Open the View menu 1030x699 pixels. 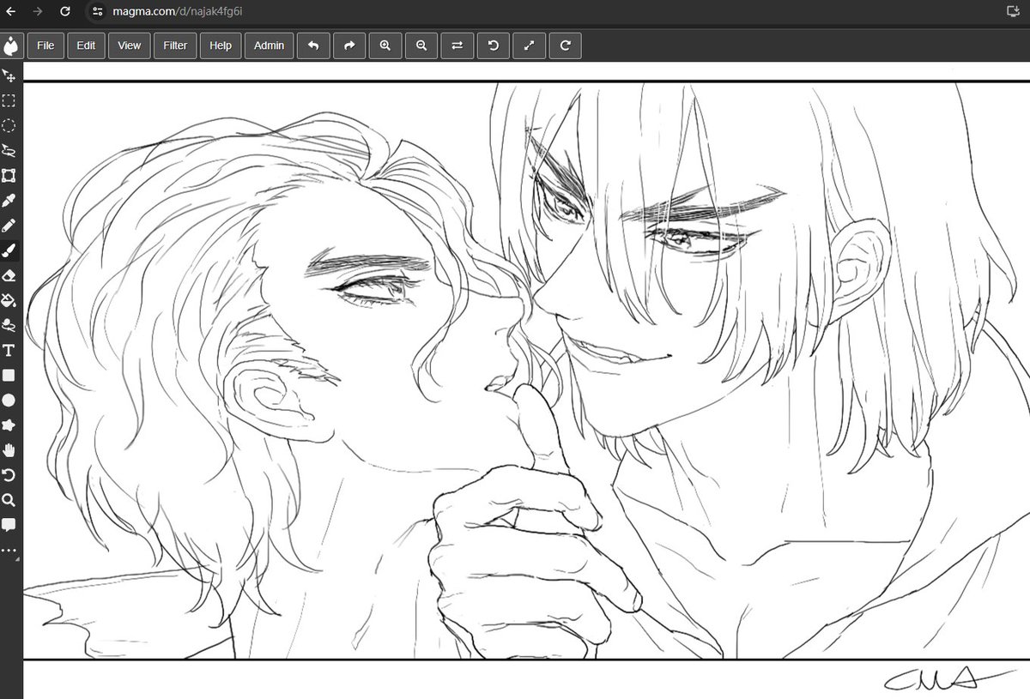click(x=130, y=45)
